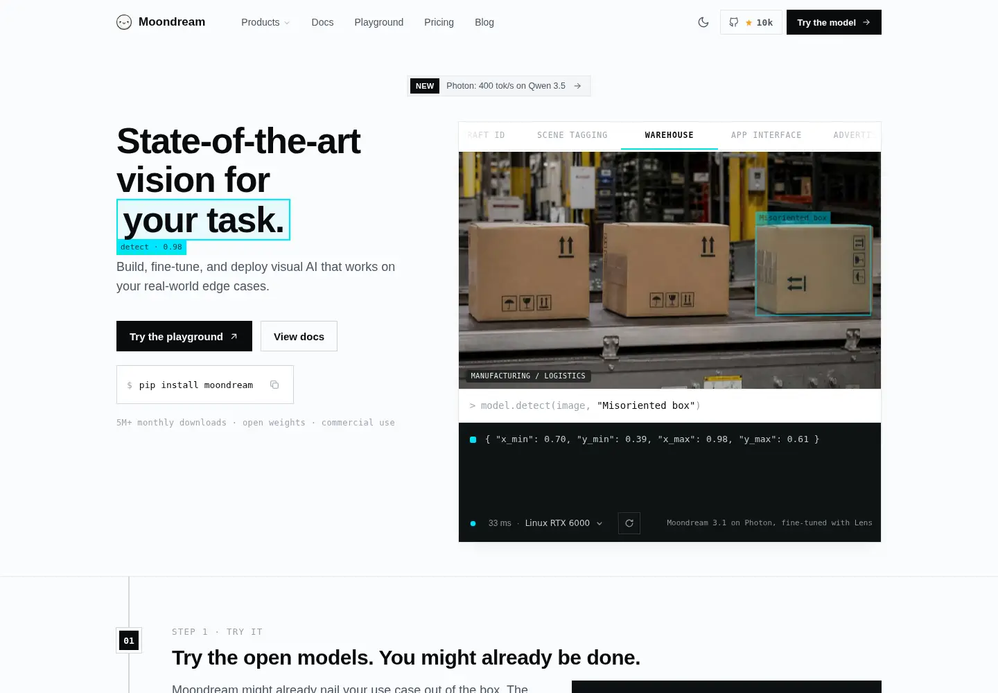Click the View docs button
This screenshot has width=998, height=693.
tap(299, 336)
